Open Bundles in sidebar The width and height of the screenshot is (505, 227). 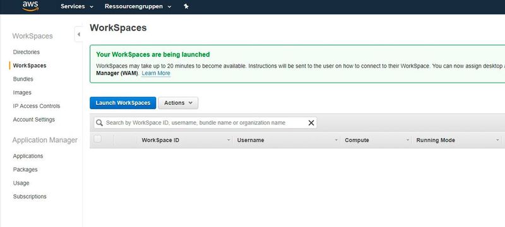click(x=23, y=79)
